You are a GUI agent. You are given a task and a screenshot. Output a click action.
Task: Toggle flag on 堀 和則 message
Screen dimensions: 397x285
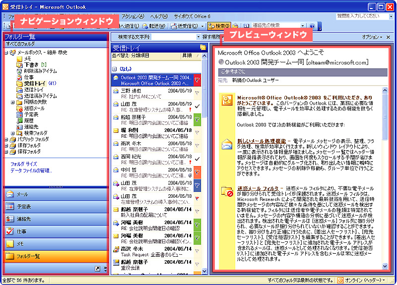coord(197,132)
